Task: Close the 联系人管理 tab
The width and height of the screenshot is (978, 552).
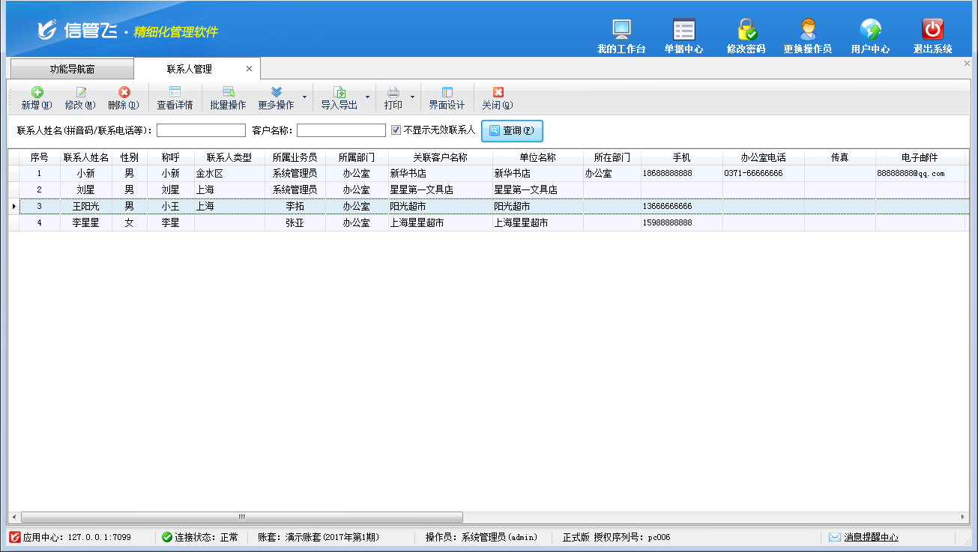Action: [x=250, y=69]
